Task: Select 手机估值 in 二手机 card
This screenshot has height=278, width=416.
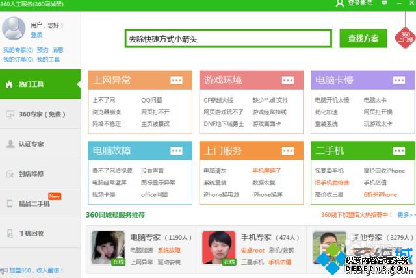Action: [x=375, y=183]
